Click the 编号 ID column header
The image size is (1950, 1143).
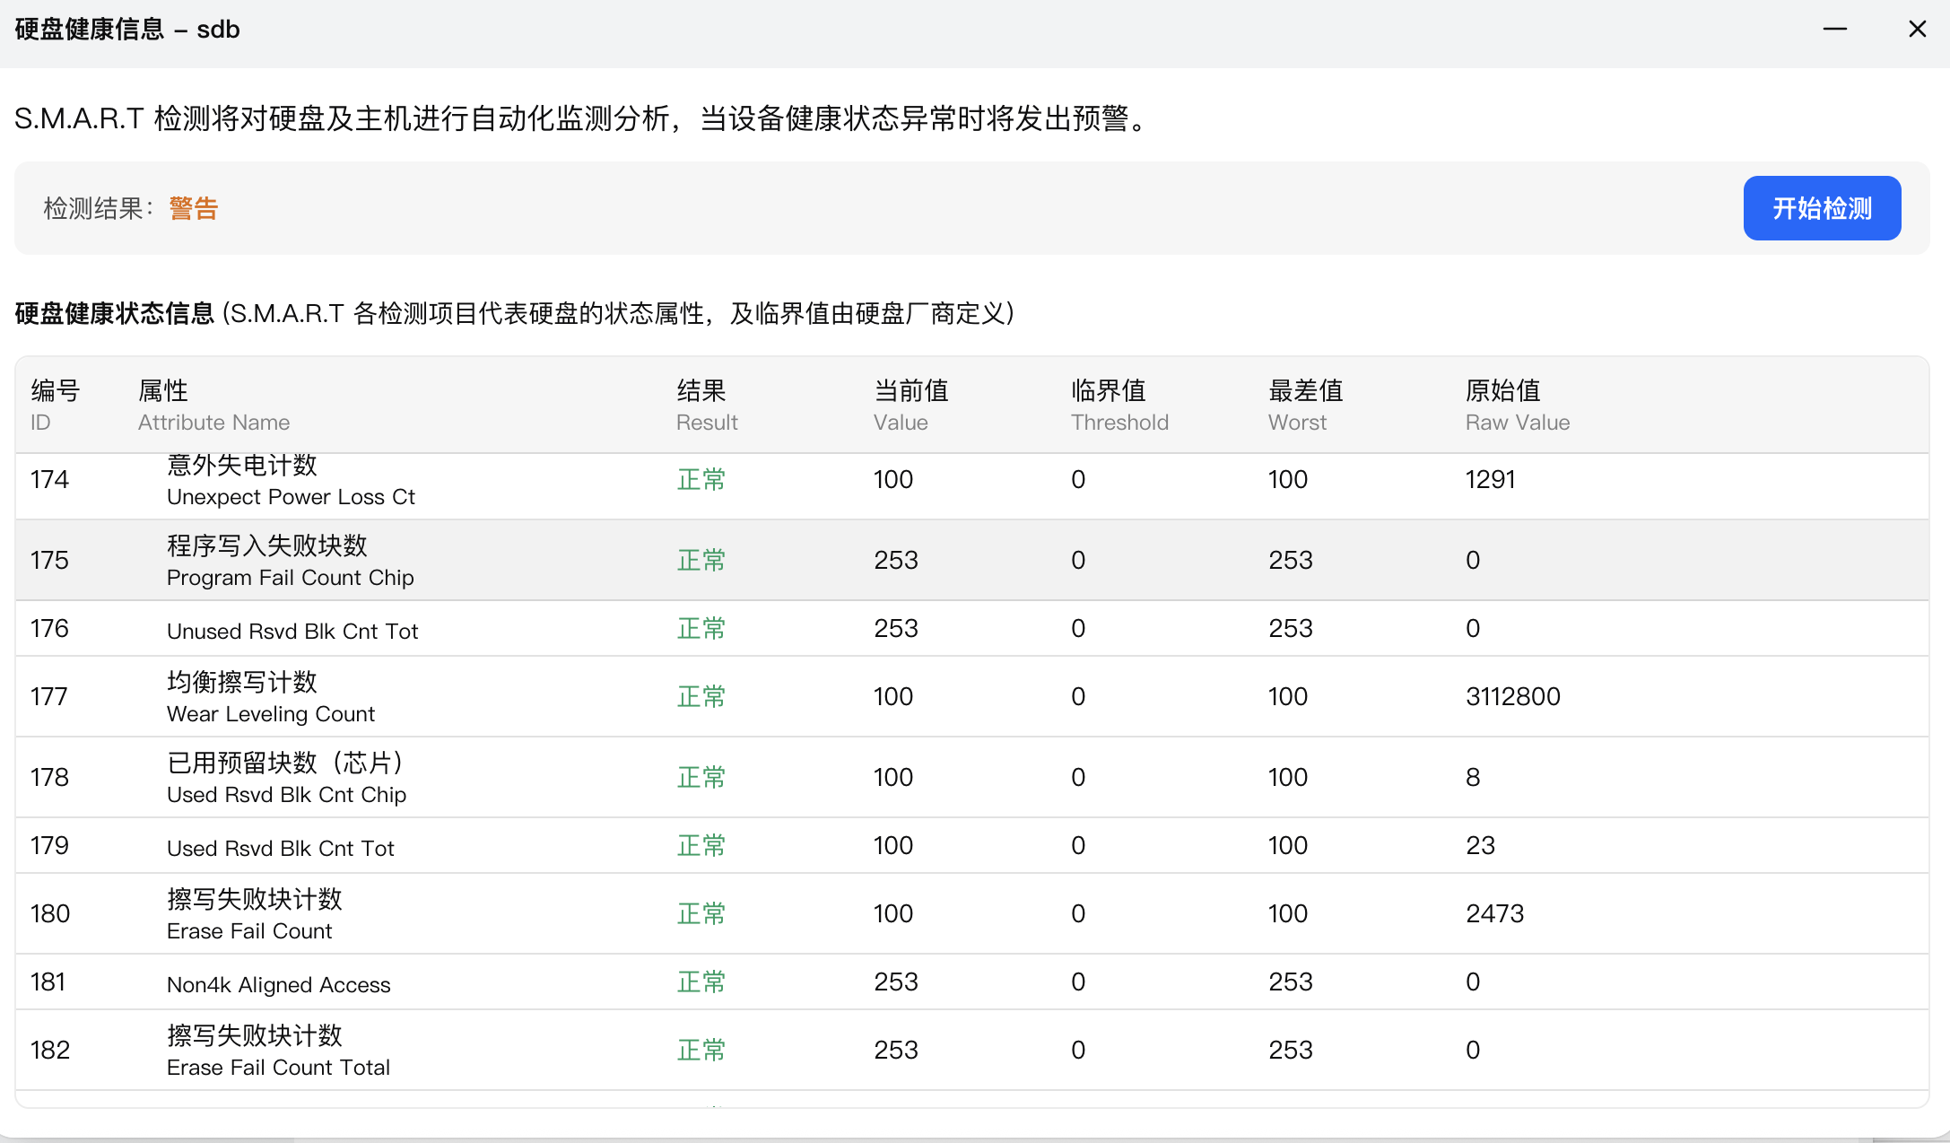point(55,405)
